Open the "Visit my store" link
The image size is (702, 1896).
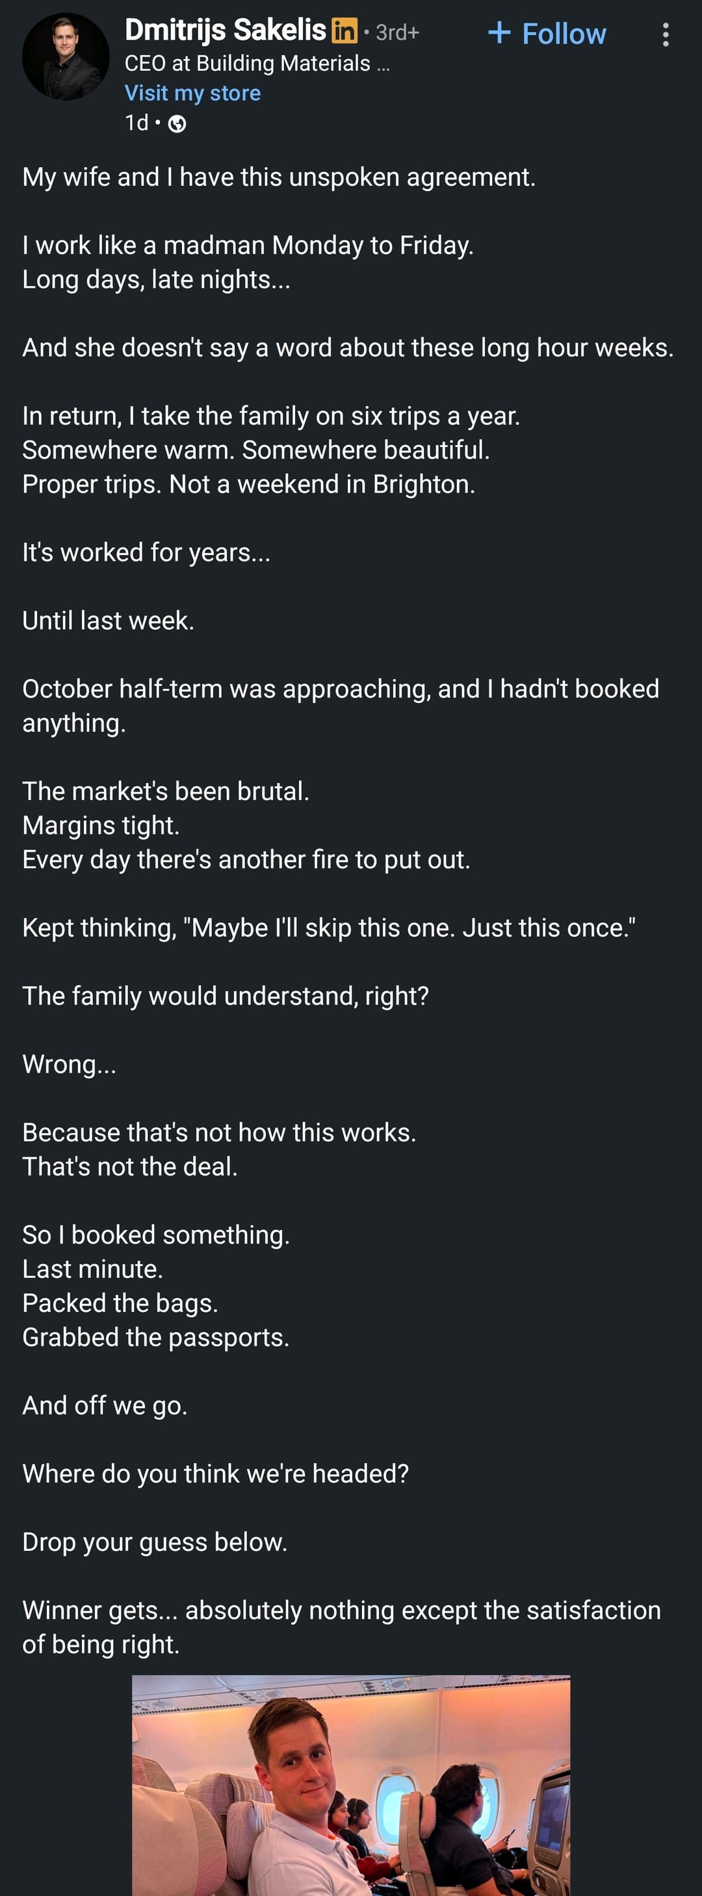point(192,93)
